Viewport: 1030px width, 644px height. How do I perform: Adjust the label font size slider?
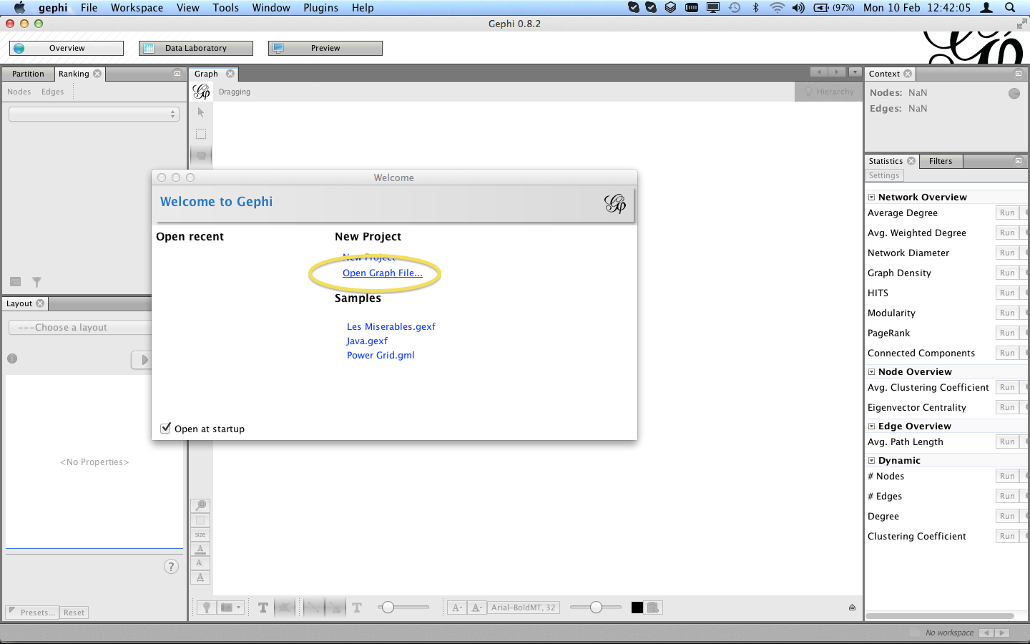point(596,608)
